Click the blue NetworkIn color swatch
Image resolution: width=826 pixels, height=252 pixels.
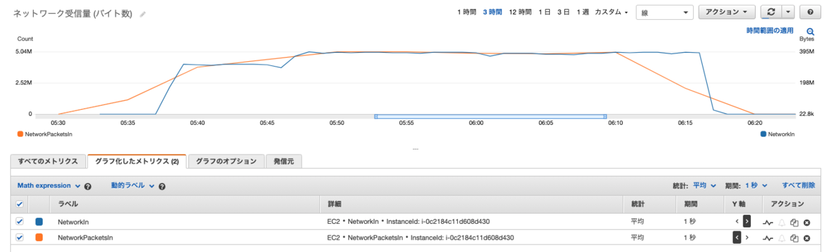tap(39, 222)
